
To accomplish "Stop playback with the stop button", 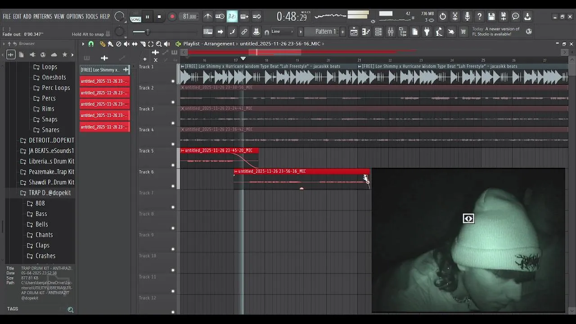I will (x=159, y=17).
